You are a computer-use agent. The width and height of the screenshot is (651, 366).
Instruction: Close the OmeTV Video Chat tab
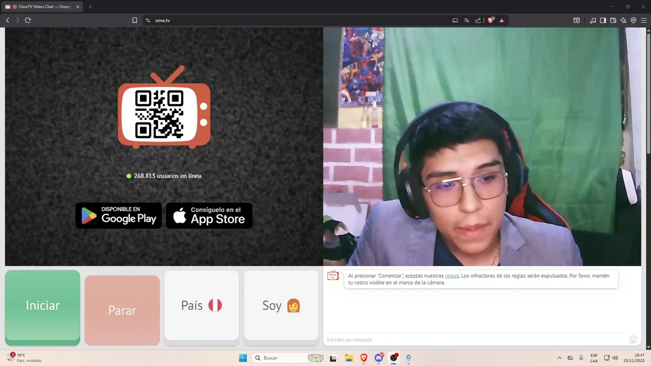click(x=78, y=7)
